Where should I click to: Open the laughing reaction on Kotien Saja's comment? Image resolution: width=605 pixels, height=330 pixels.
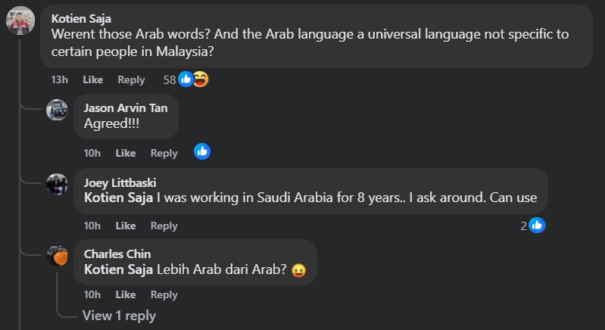pyautogui.click(x=200, y=79)
